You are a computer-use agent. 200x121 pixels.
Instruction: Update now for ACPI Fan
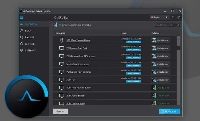click(x=161, y=80)
